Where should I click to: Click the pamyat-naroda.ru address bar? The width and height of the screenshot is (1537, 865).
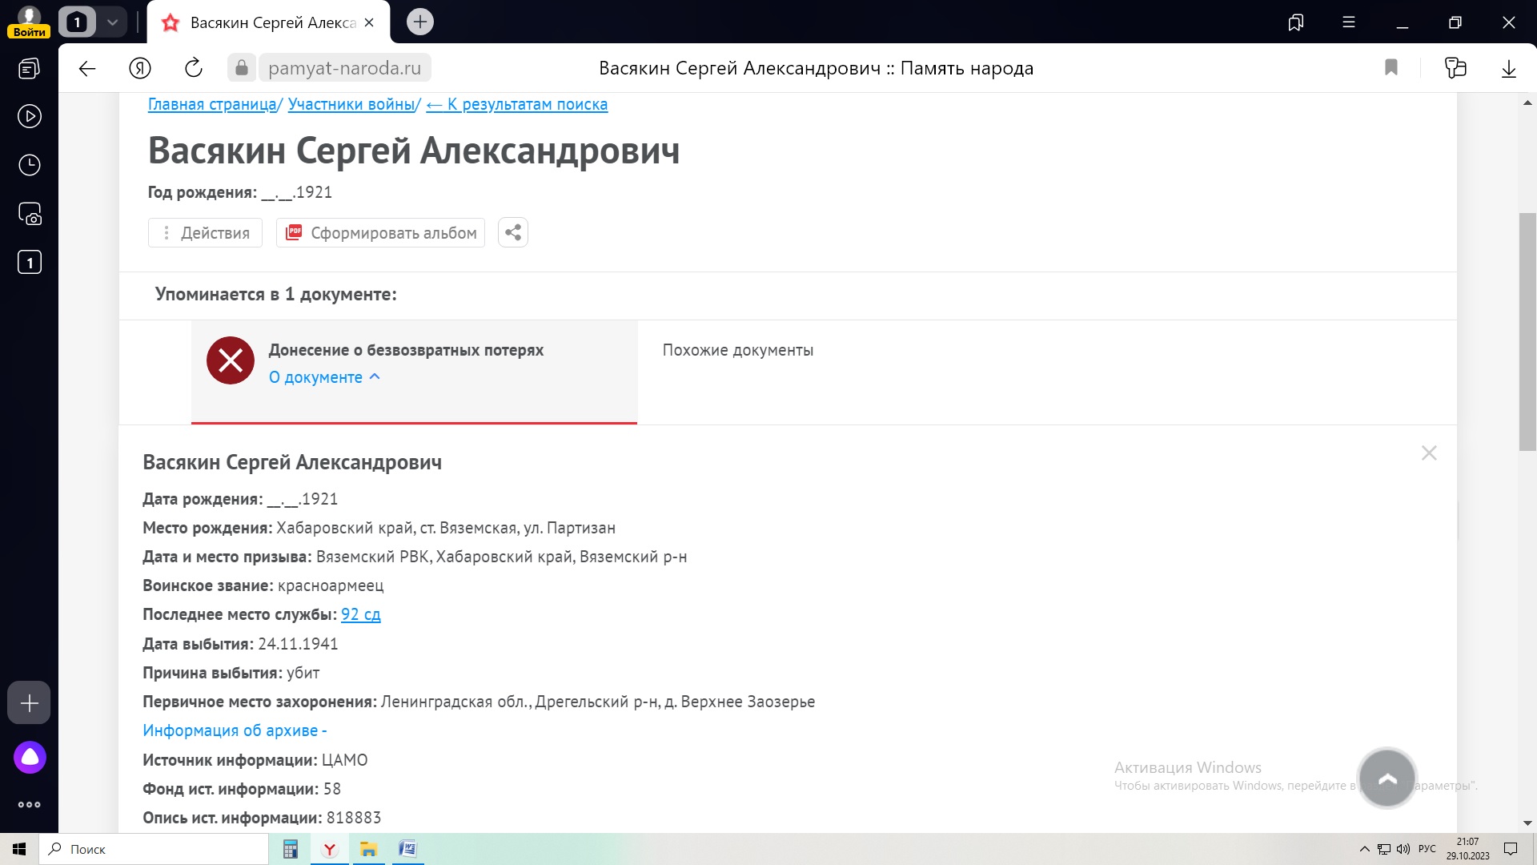pos(344,68)
